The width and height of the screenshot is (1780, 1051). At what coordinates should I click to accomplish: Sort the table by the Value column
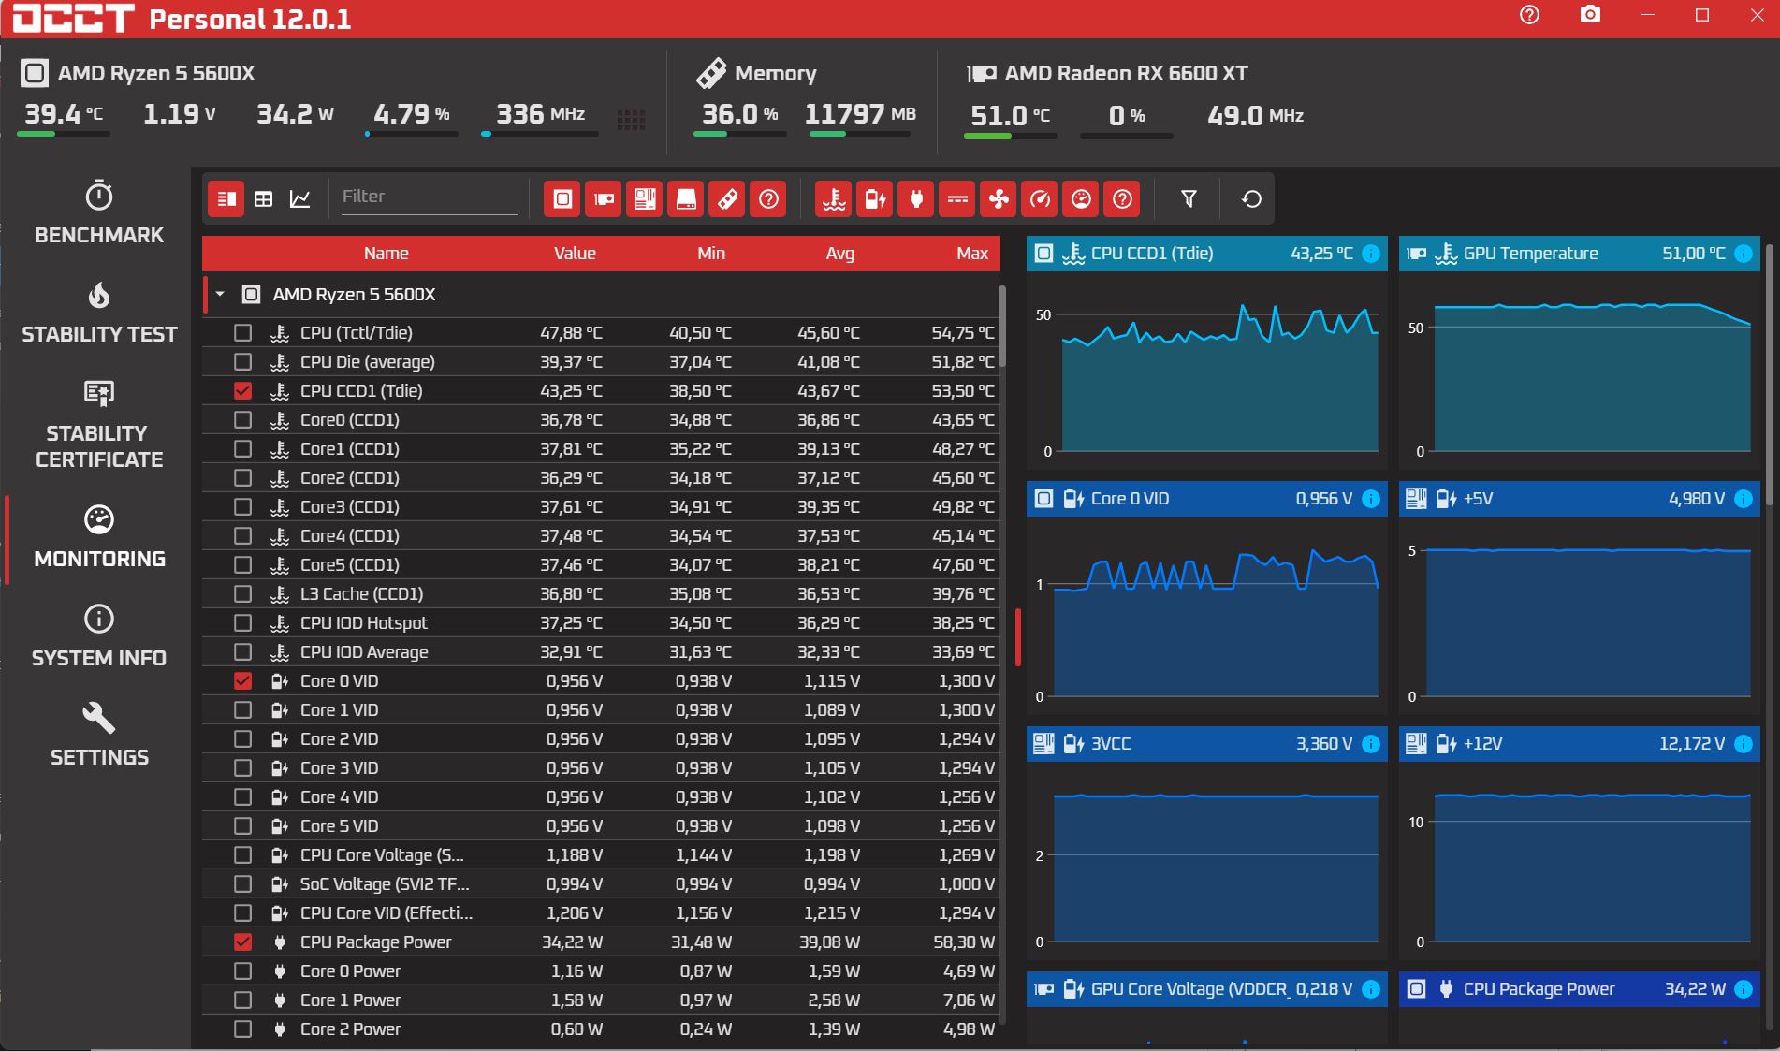pyautogui.click(x=575, y=254)
